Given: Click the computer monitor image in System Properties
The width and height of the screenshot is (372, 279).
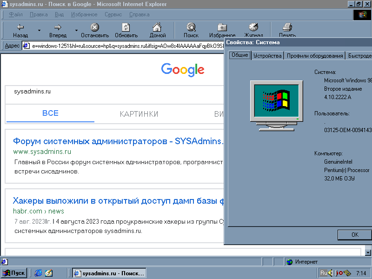Looking at the screenshot, I should [x=277, y=106].
